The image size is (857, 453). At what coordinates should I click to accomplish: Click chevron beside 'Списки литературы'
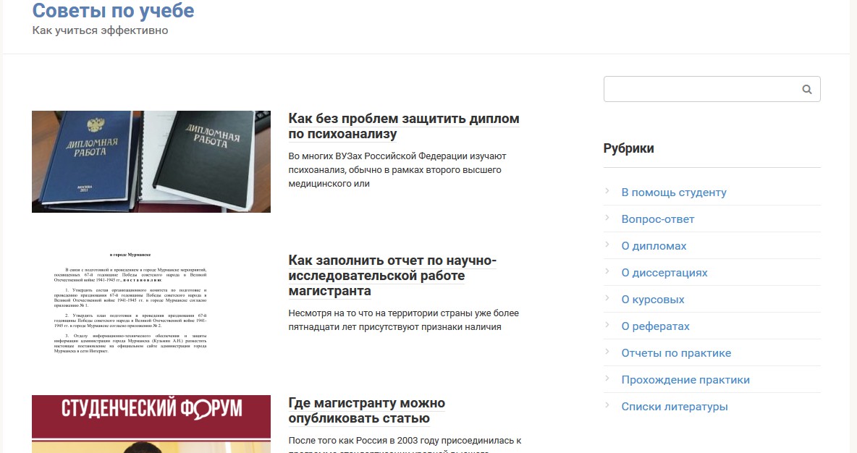[607, 405]
